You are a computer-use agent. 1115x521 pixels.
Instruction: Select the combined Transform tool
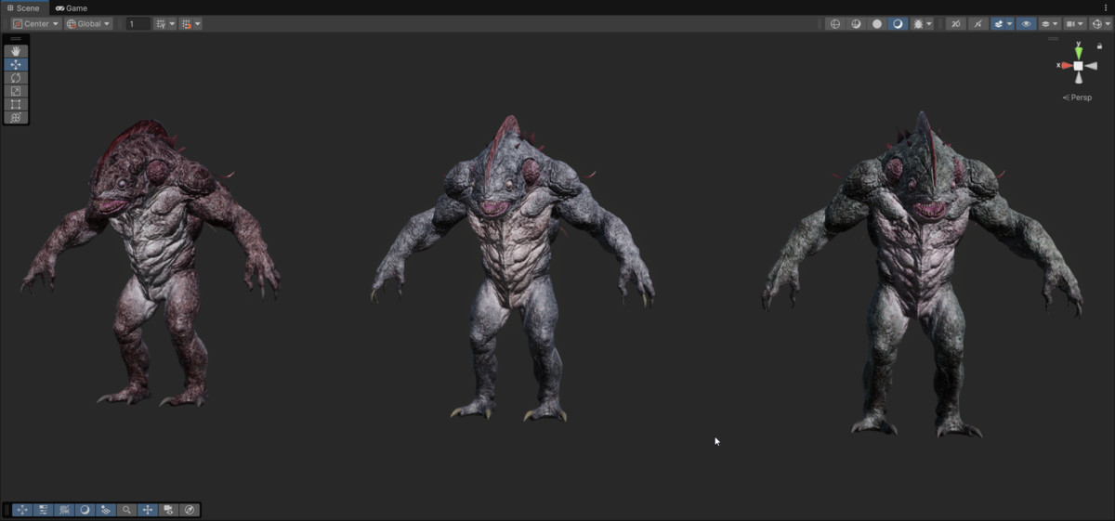coord(16,117)
